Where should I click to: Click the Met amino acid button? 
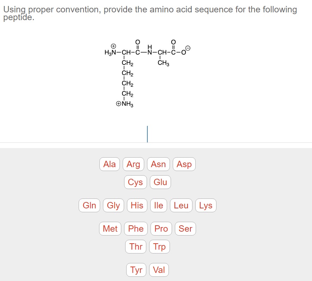tap(110, 228)
